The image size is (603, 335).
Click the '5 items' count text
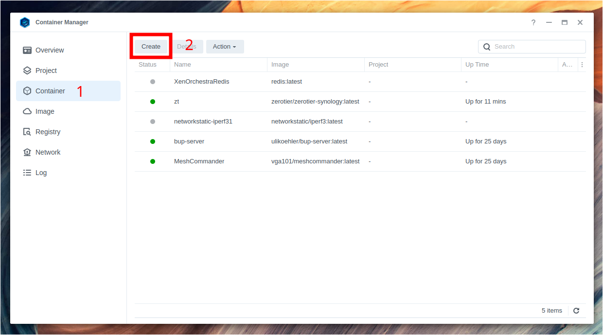(552, 311)
